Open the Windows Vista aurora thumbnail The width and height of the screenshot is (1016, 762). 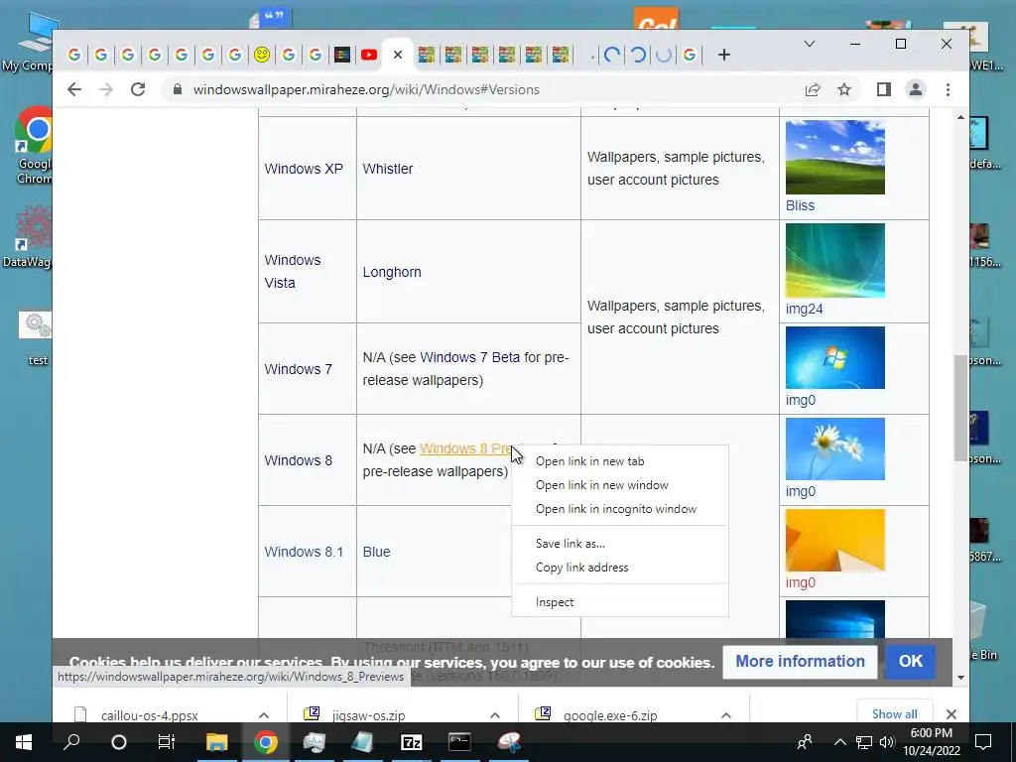834,261
